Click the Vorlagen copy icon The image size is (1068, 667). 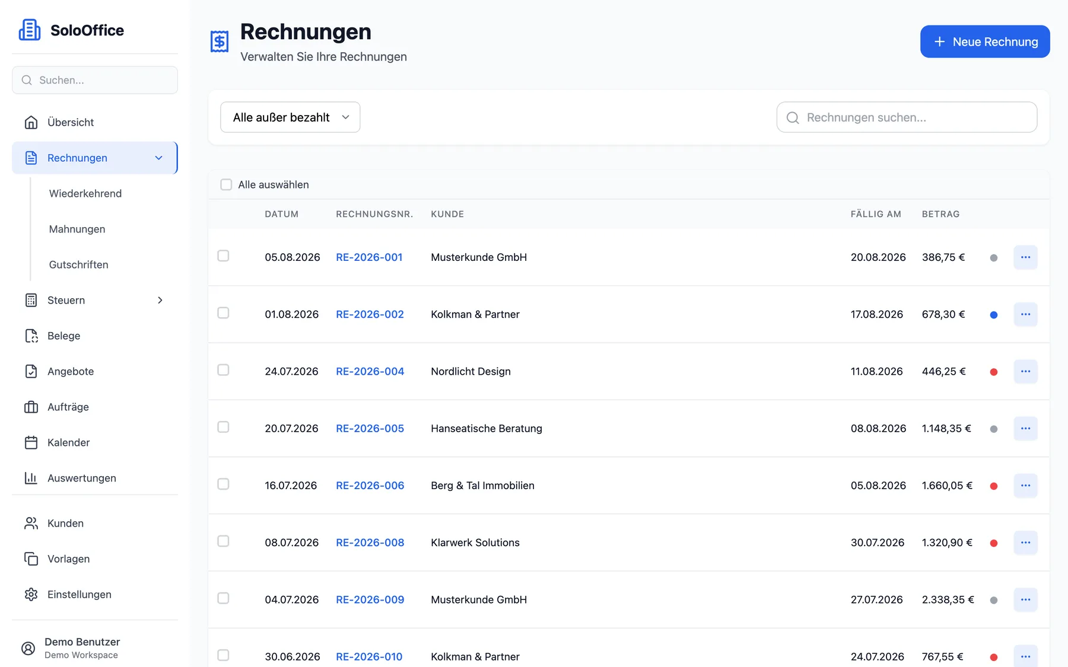pyautogui.click(x=31, y=559)
